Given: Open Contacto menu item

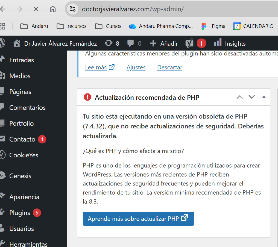Looking at the screenshot, I should coord(22,139).
